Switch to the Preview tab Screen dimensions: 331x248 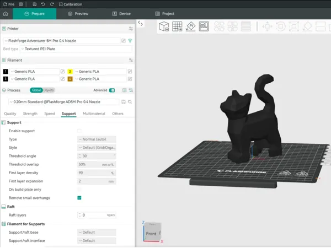tap(78, 14)
